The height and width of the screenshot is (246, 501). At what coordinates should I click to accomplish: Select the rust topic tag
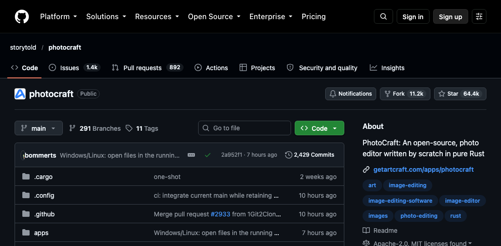455,216
